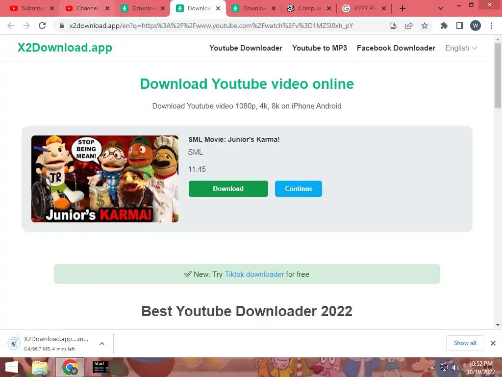
Task: Click the SML Movie: Junior's Karma! title
Action: [x=234, y=139]
